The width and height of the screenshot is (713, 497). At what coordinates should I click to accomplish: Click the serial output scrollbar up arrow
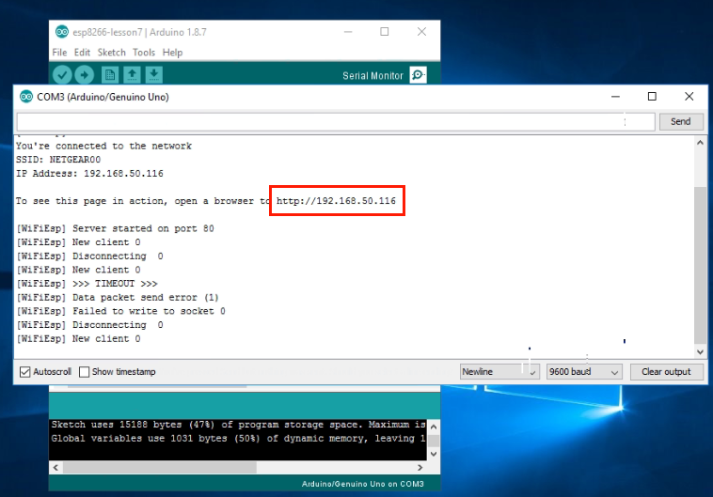click(700, 143)
